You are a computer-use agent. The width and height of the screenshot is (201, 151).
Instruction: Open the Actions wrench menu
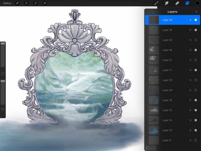(17, 3)
